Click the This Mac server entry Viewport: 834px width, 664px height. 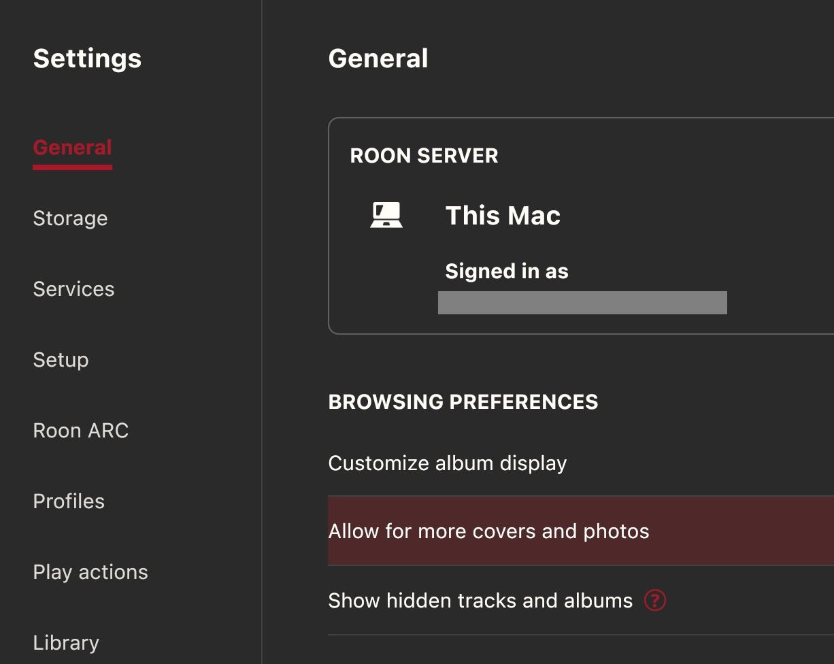pos(503,216)
